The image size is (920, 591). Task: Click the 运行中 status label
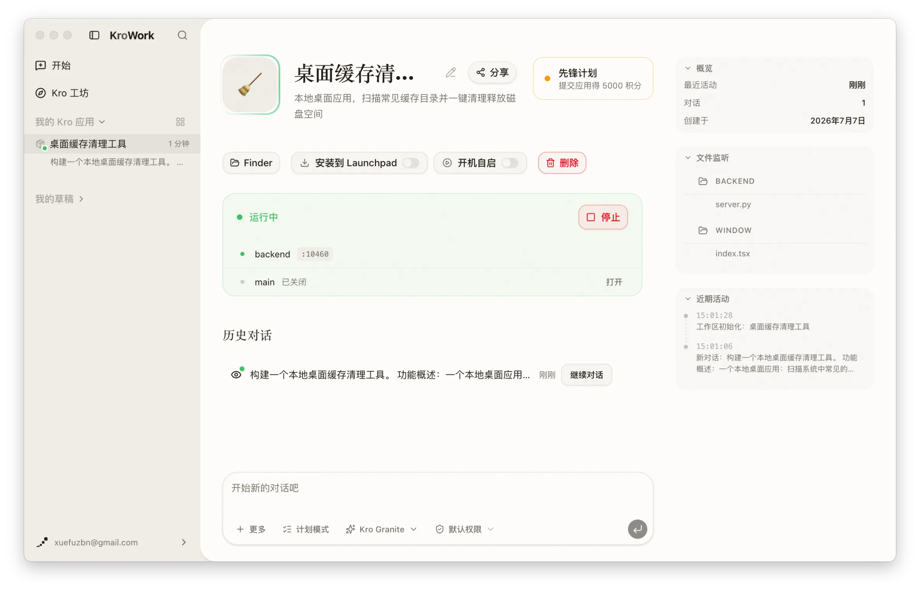click(x=263, y=217)
